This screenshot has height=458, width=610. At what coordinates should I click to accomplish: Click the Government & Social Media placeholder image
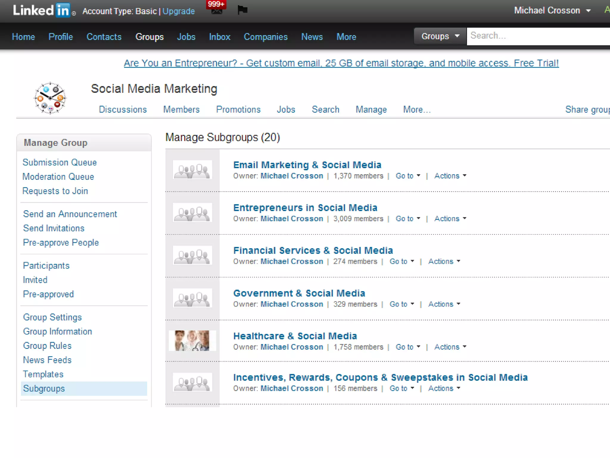tap(192, 298)
